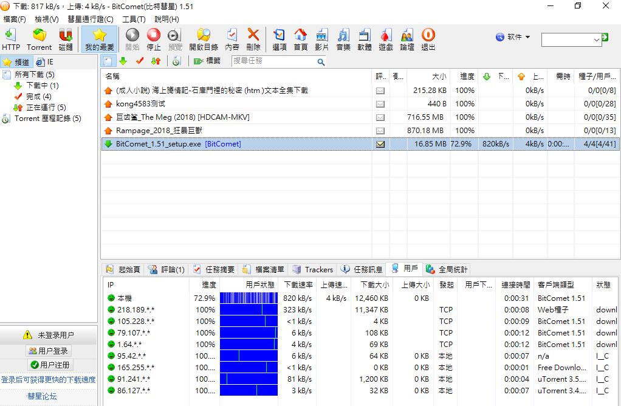Open the 檔案(F) menu
The width and height of the screenshot is (621, 406).
click(x=15, y=19)
